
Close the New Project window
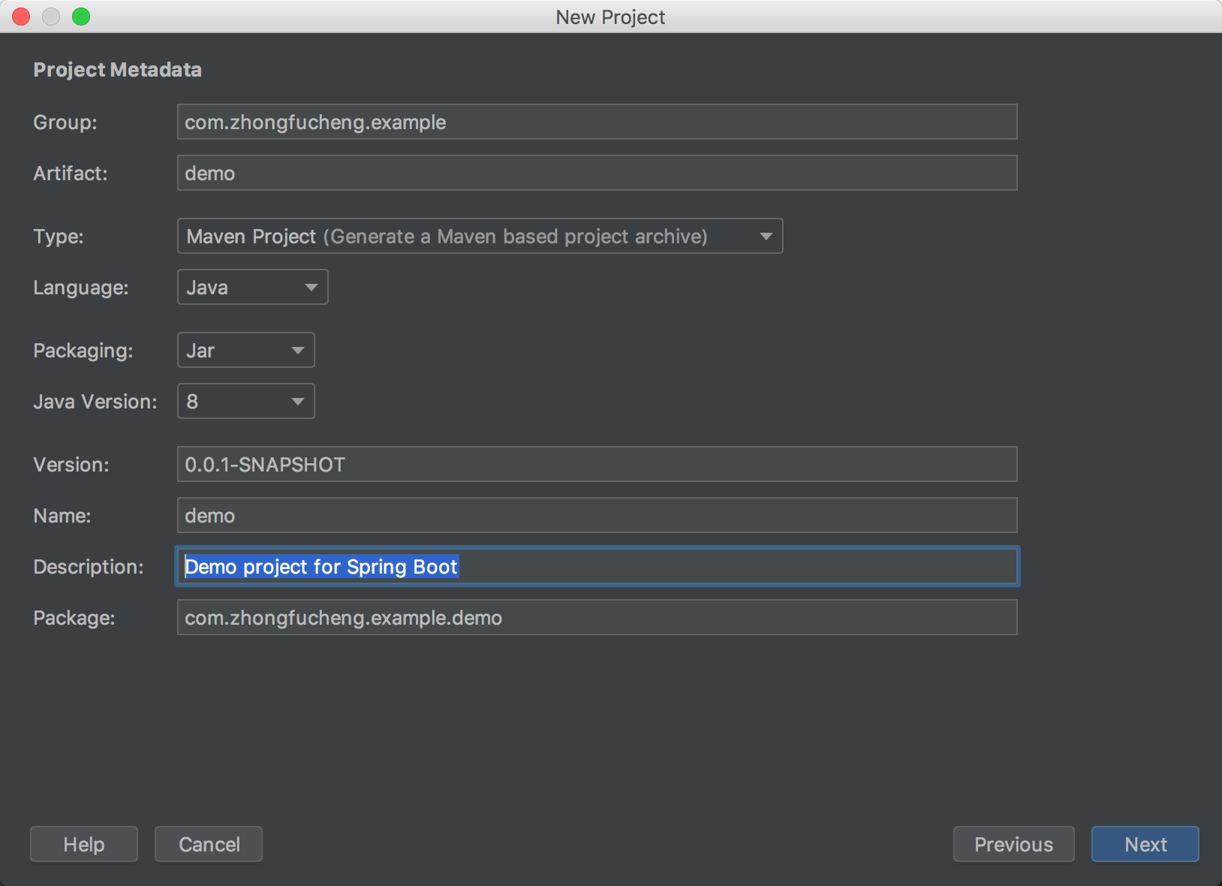pos(21,17)
